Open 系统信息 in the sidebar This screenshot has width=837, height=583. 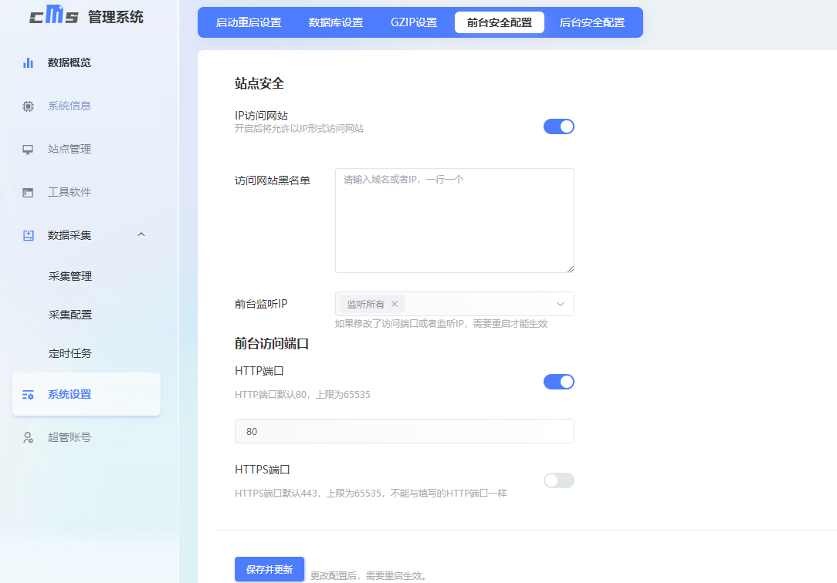[69, 106]
